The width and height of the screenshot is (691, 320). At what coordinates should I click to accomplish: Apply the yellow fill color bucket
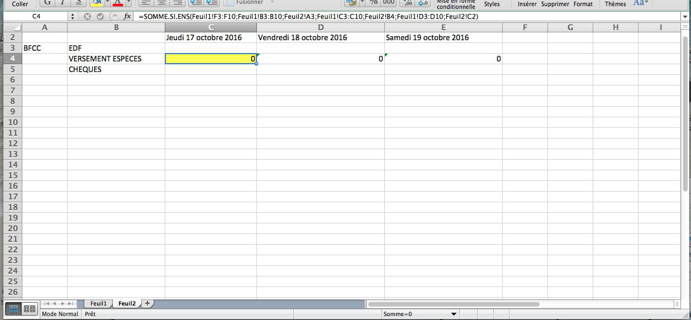96,3
